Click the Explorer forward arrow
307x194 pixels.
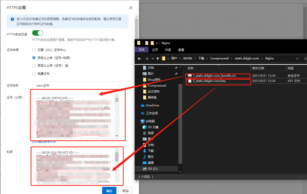[147, 59]
